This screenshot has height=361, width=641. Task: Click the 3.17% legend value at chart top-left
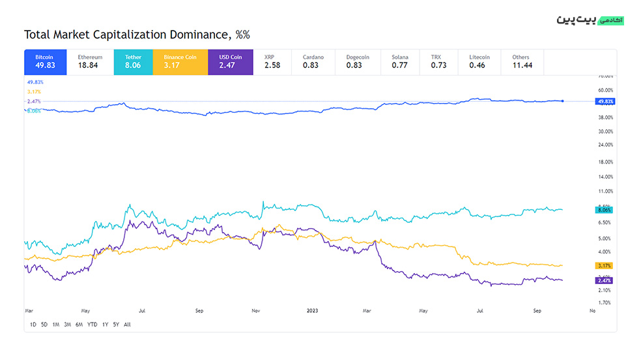tap(34, 92)
